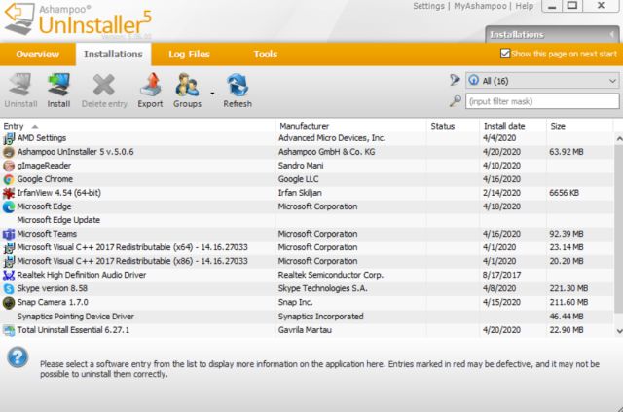
Task: Click the blue help question mark icon
Action: coord(17,357)
